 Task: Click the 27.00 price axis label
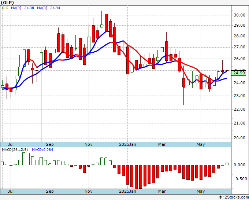[x=239, y=47]
